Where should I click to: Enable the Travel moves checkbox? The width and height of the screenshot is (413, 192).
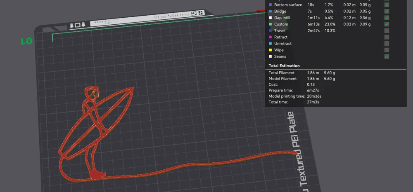point(387,30)
